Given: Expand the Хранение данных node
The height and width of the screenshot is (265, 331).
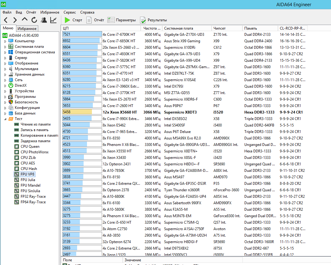Looking at the screenshot, I should (x=5, y=75).
